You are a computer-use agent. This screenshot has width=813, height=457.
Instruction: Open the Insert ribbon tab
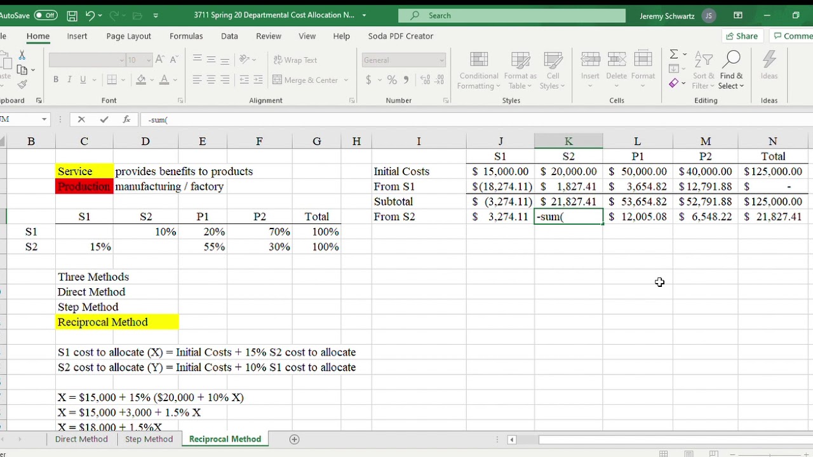tap(77, 36)
